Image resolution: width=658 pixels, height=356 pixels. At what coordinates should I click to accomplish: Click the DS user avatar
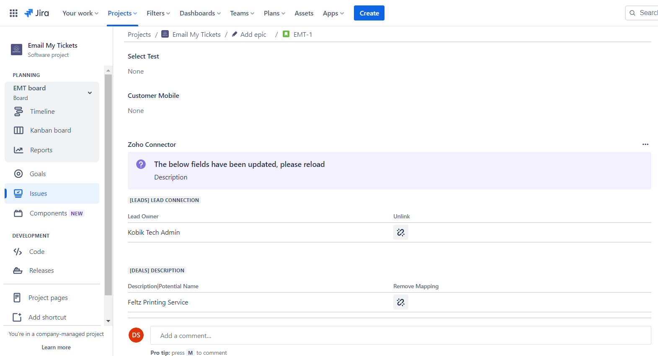pyautogui.click(x=136, y=335)
